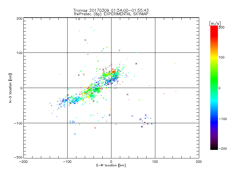Click the E-W axis tick label -200
234x176 pixels.
(x=23, y=162)
